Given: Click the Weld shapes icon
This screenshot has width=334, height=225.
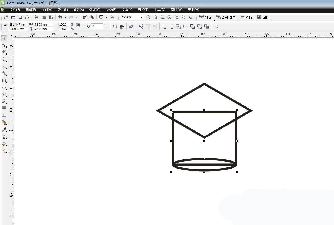Looking at the screenshot, I should pos(164,26).
